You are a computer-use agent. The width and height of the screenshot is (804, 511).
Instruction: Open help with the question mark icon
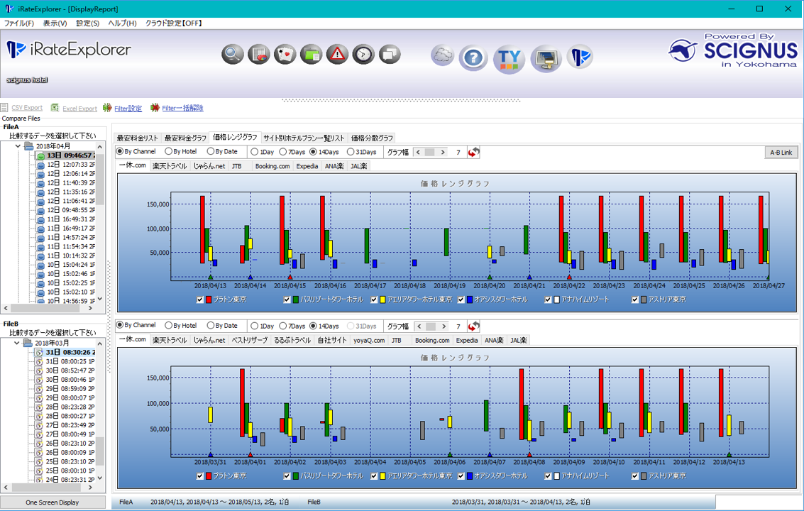473,57
